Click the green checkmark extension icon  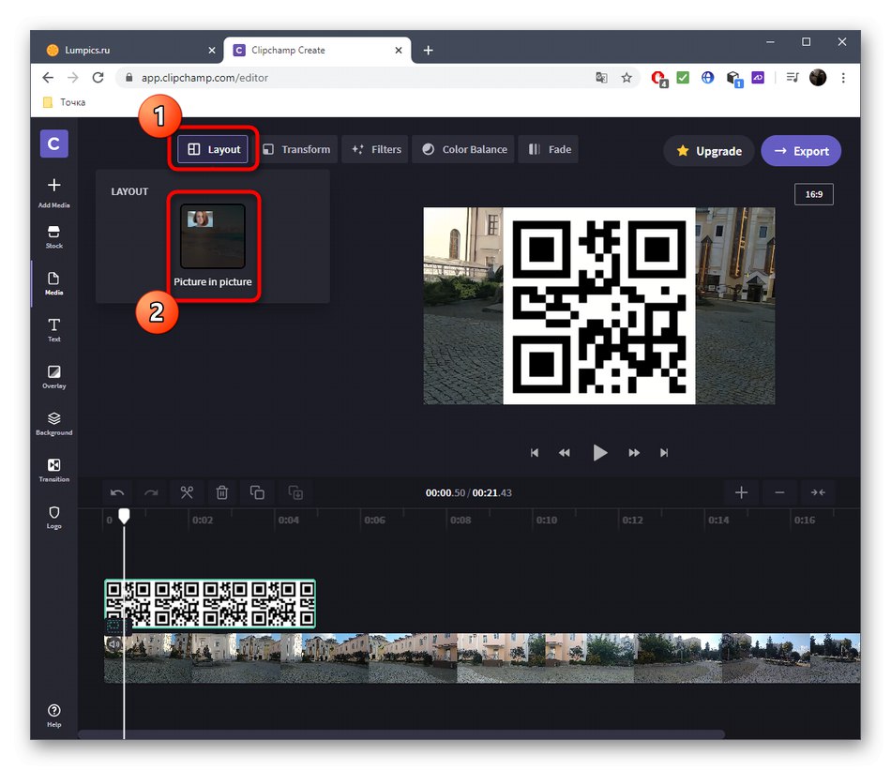(x=683, y=77)
